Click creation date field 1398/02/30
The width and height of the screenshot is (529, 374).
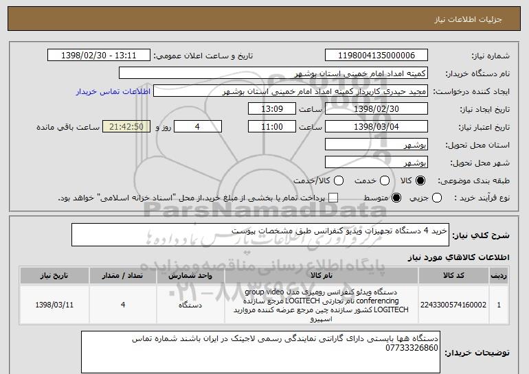(x=376, y=109)
